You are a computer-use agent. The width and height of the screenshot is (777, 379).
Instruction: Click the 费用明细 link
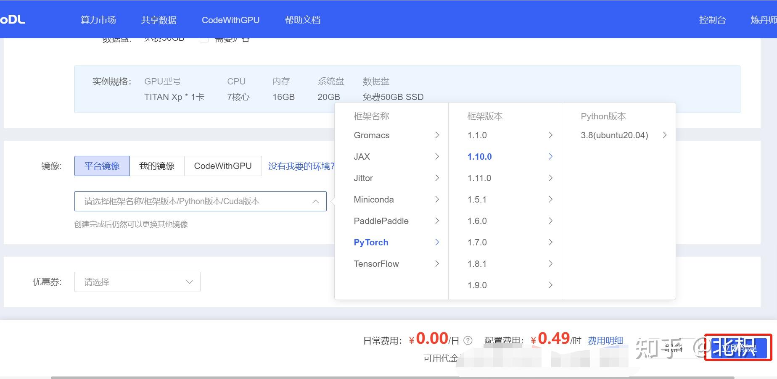click(x=605, y=340)
